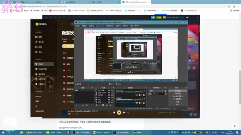Pop out the OBS scenes dock
Viewport: 241px width, 135px height.
click(x=93, y=88)
